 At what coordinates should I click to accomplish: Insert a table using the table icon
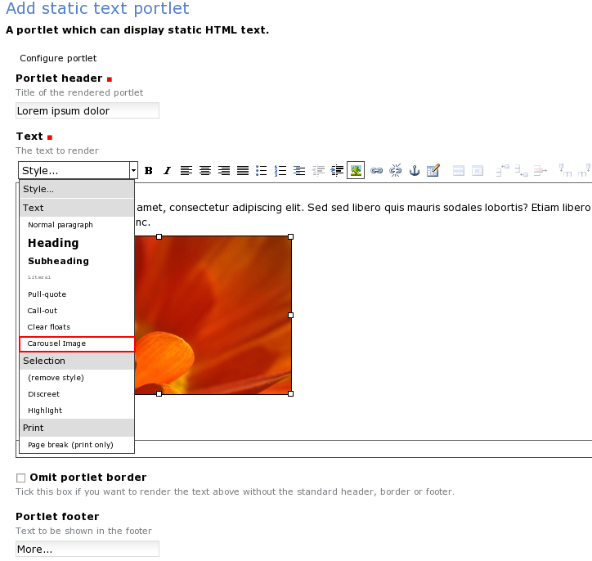click(x=433, y=171)
